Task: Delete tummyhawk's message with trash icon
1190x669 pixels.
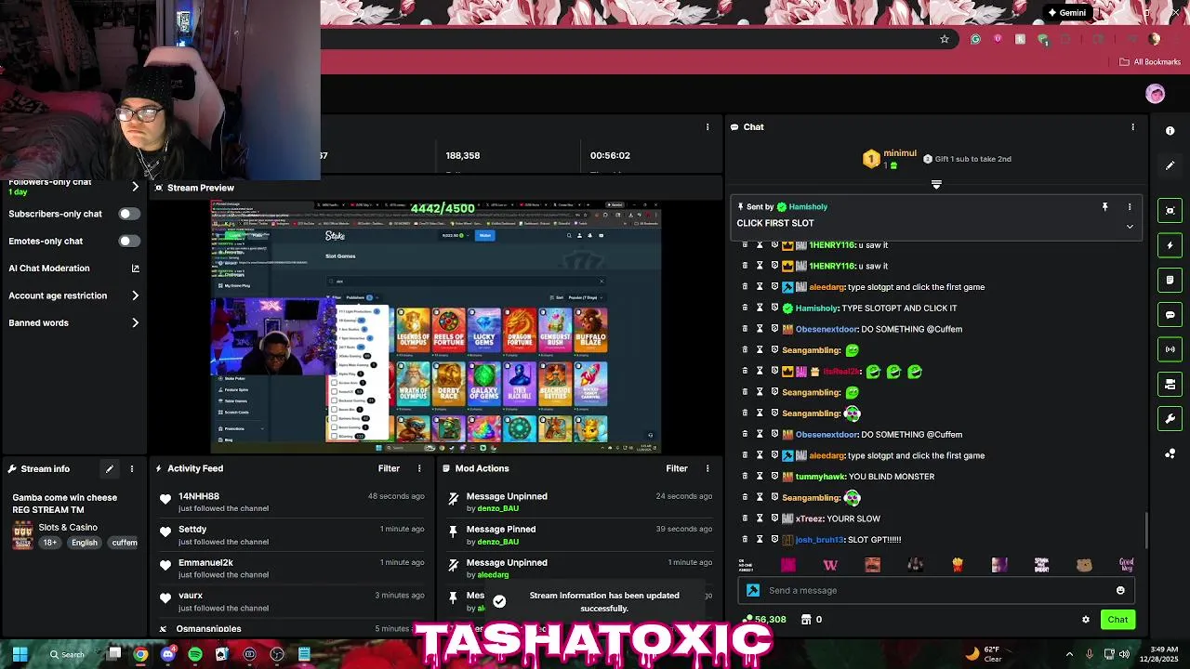Action: [x=745, y=477]
